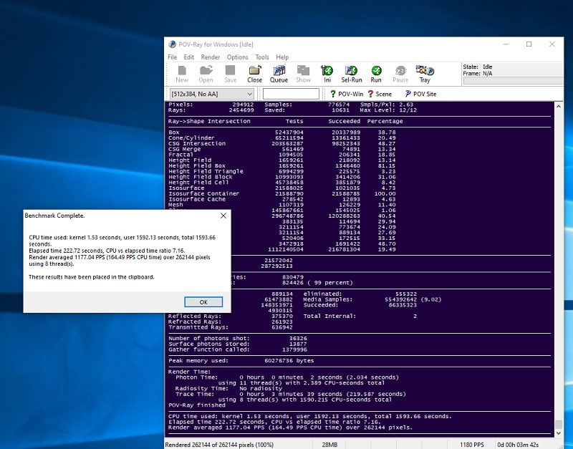The width and height of the screenshot is (573, 449).
Task: Click the command line input field
Action: click(291, 94)
